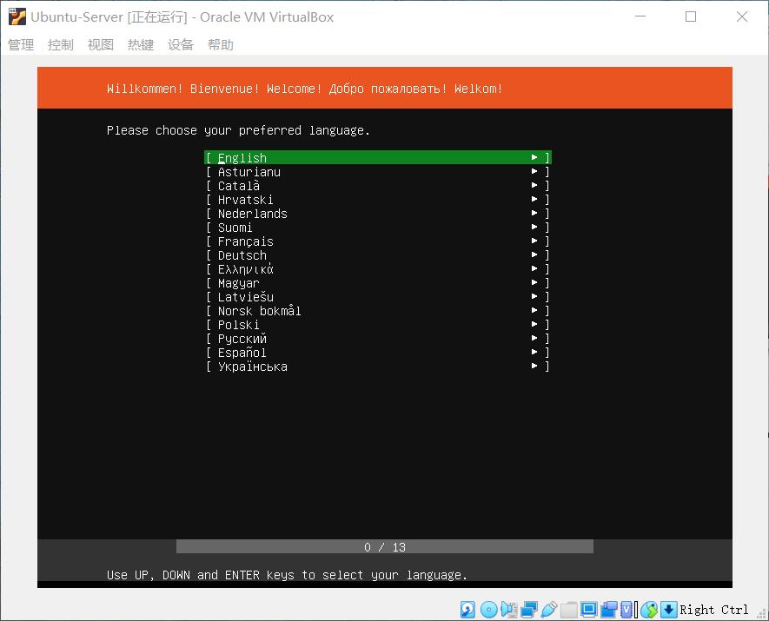This screenshot has height=621, width=769.
Task: Click the keyboard capture status icon
Action: coord(669,610)
